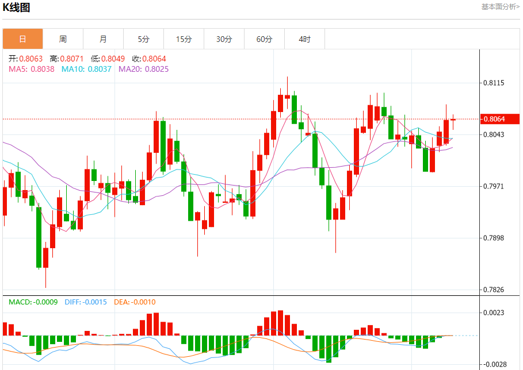The width and height of the screenshot is (523, 370).
Task: Click the MACD:-0.0009 readout
Action: point(33,302)
